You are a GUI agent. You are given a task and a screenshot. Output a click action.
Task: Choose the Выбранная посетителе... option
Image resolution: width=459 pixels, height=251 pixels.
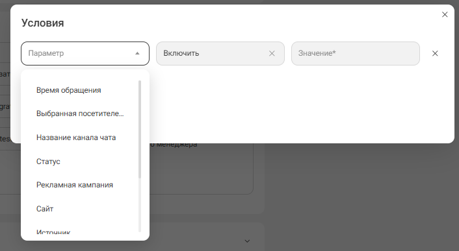(79, 114)
